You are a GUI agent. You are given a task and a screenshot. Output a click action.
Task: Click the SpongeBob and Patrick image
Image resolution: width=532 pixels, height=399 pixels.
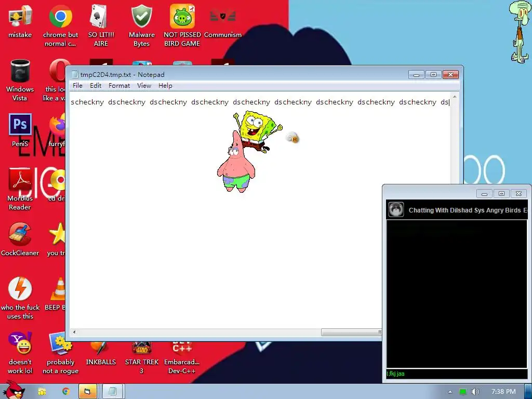[x=249, y=152]
